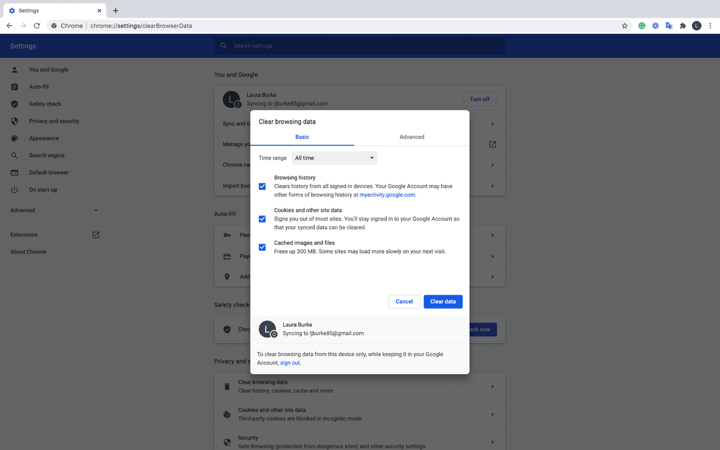Screen dimensions: 720x450
Task: Open Safety check using its shield icon
Action: click(15, 104)
